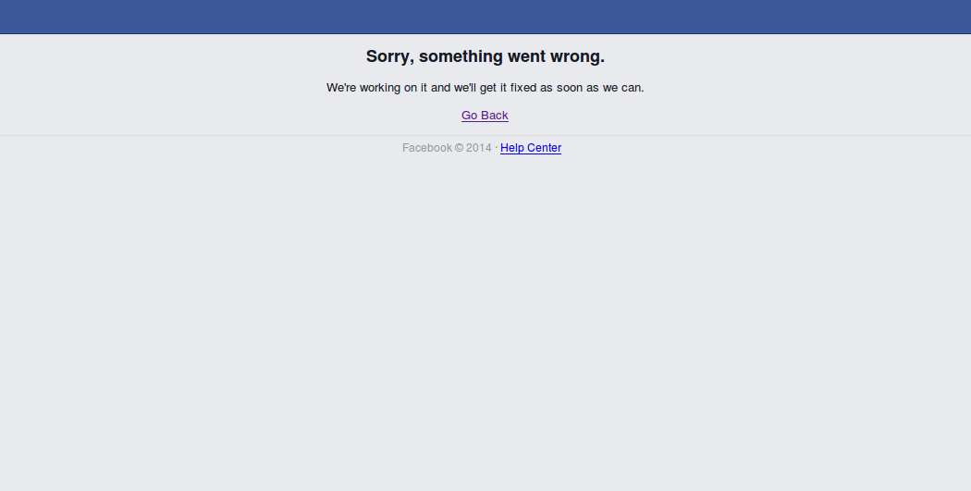Click the word "working" in the message
971x491 pixels.
[380, 88]
